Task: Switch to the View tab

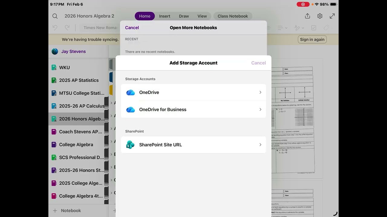Action: (202, 16)
